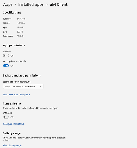Open Power optimized background dropdown
The image size is (137, 148).
click(x=23, y=86)
